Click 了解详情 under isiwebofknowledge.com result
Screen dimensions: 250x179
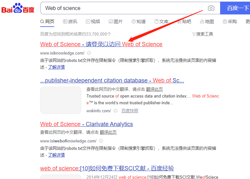[x=57, y=155]
